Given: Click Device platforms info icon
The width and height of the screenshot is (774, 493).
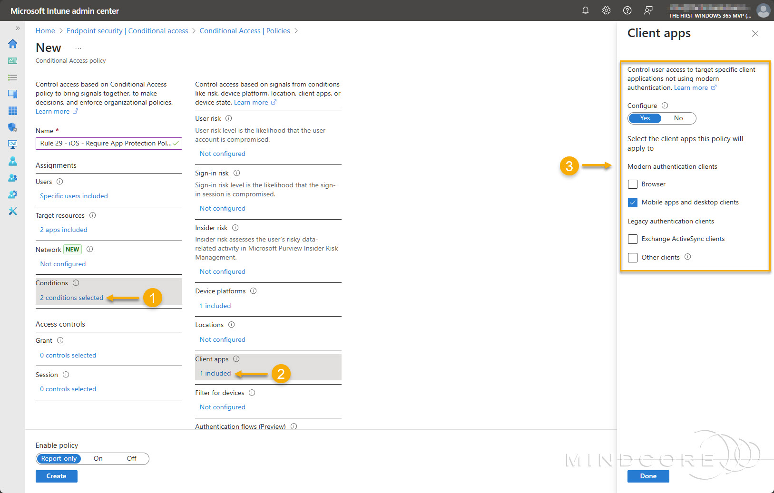Looking at the screenshot, I should click(254, 291).
